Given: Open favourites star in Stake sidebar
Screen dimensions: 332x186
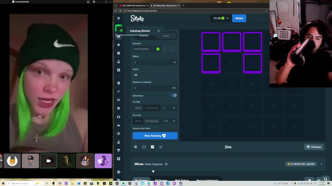Looking at the screenshot, I should point(119,45).
